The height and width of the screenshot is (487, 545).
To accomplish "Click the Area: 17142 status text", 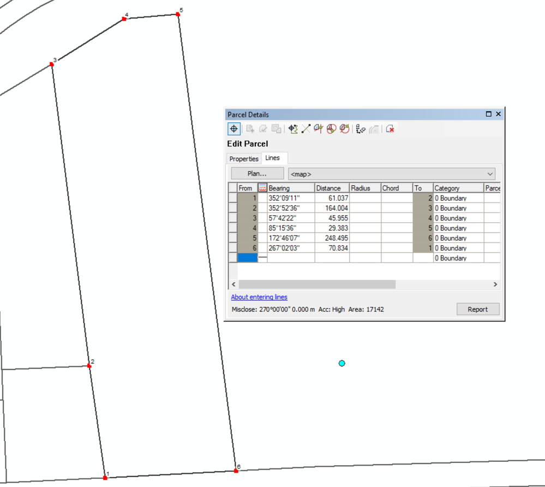I will [366, 309].
